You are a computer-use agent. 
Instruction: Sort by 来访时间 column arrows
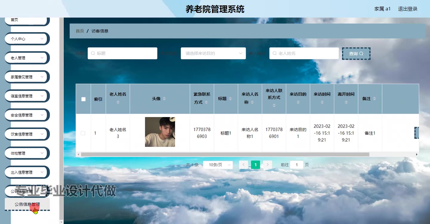tap(322, 102)
